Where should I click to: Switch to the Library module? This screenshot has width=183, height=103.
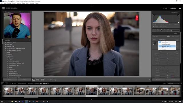point(164,8)
